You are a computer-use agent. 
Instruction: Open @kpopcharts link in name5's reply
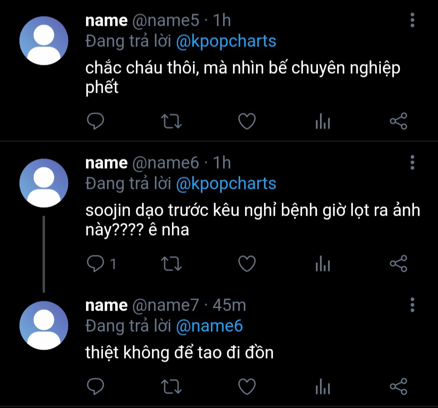point(226,41)
